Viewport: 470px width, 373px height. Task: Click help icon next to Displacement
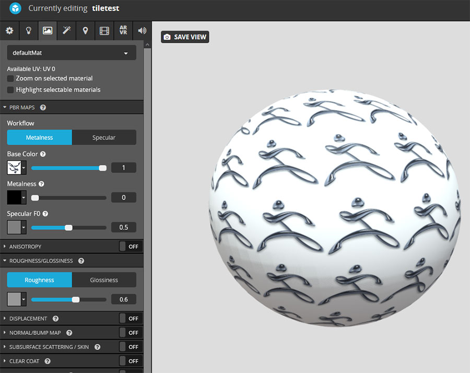(55, 319)
